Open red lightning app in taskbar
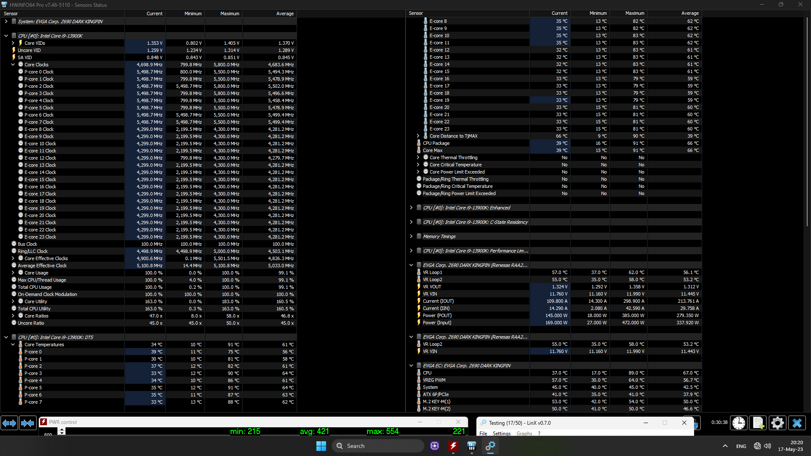The width and height of the screenshot is (811, 456). point(453,446)
